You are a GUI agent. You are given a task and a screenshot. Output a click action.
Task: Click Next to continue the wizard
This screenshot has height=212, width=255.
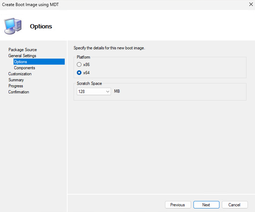[206, 205]
